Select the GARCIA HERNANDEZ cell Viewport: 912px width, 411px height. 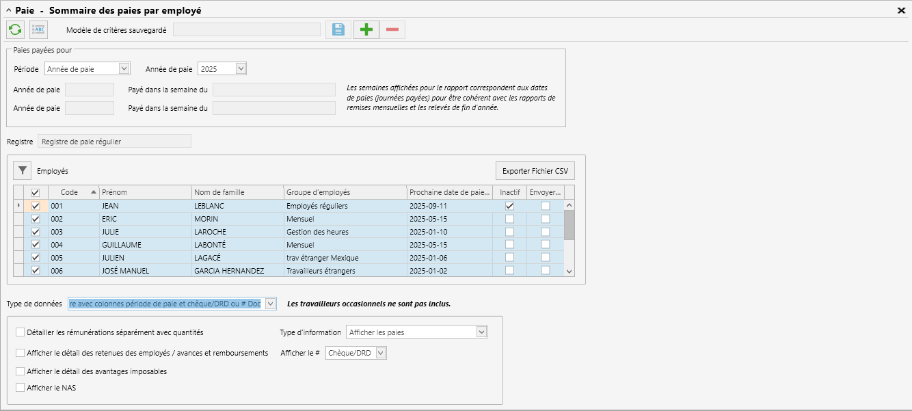(x=237, y=271)
